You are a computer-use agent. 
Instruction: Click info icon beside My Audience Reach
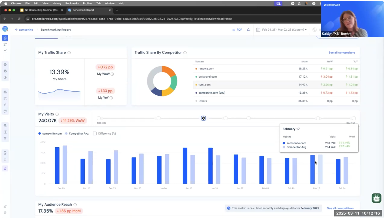coord(75,205)
